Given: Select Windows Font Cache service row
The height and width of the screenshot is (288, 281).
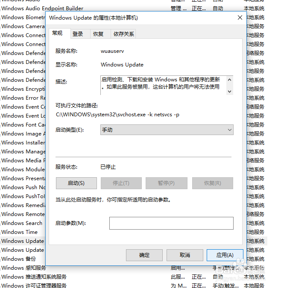Looking at the screenshot, I should pos(23,125).
